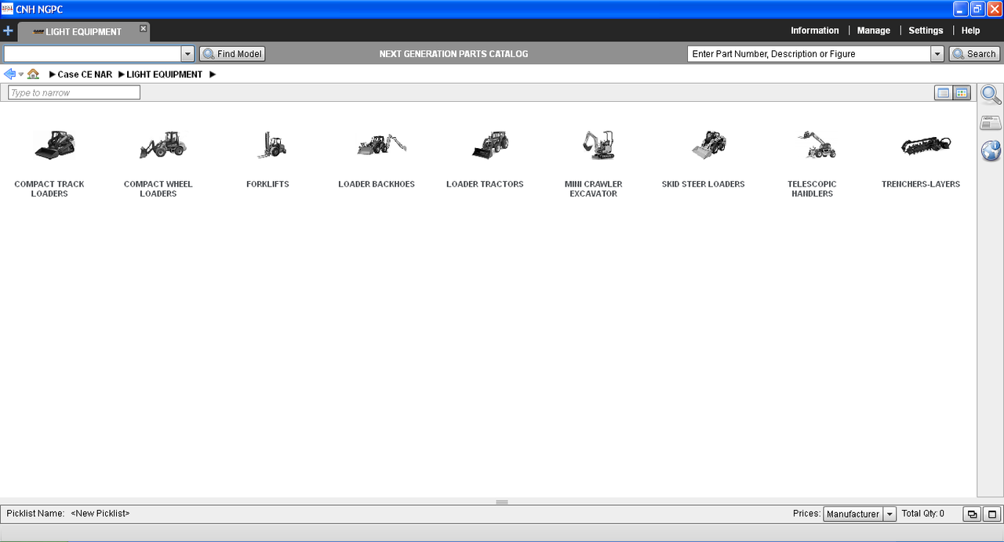Open Loader Backhoes category icon
Image resolution: width=1004 pixels, height=542 pixels.
point(381,145)
